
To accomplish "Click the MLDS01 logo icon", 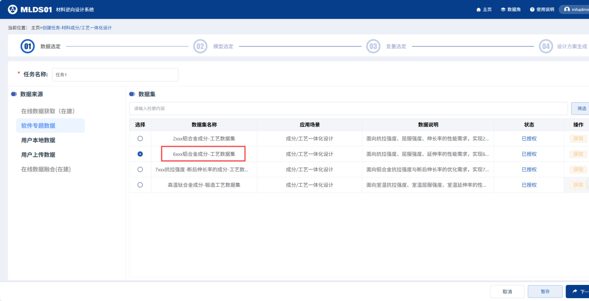I will (13, 9).
